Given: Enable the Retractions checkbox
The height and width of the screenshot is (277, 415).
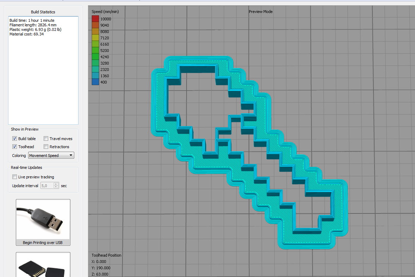Looking at the screenshot, I should click(x=46, y=147).
